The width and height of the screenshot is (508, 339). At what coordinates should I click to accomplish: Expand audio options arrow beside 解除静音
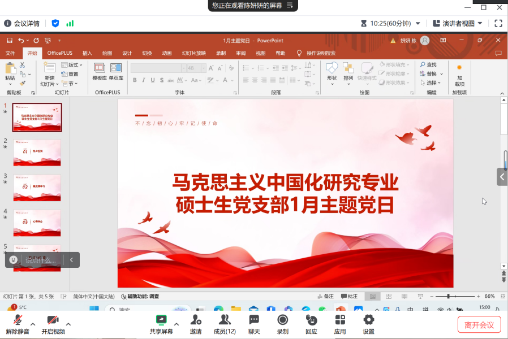[x=33, y=324]
